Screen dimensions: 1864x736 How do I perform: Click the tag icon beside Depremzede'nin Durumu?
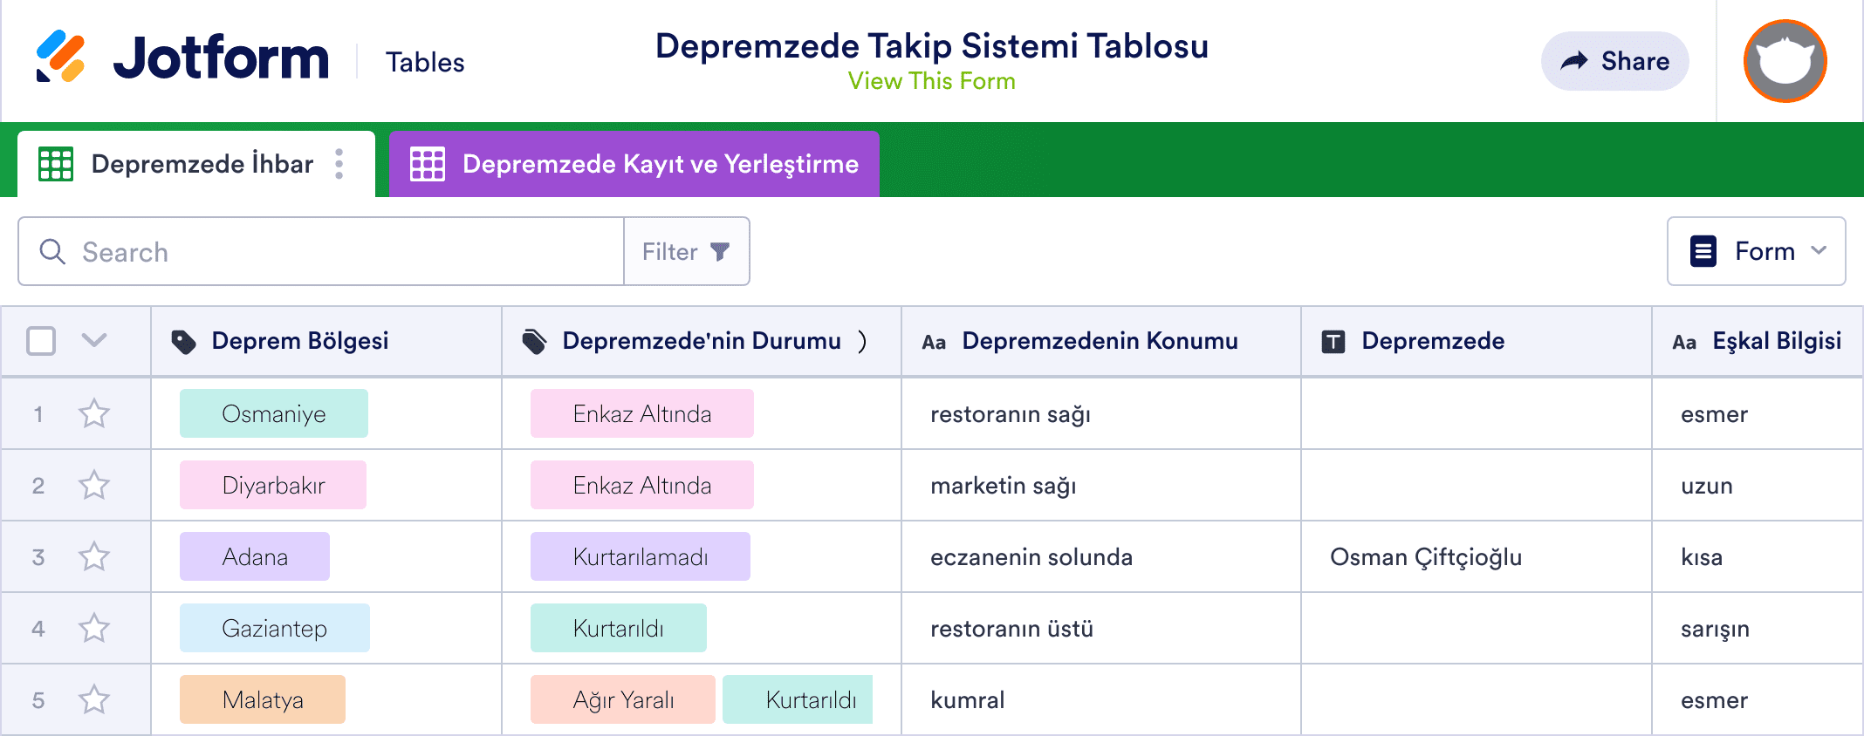pos(534,342)
